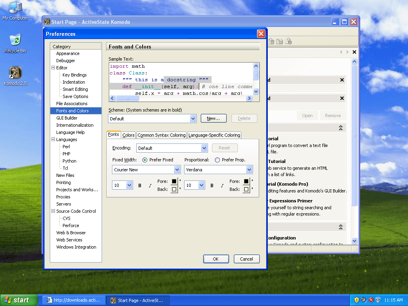Click the yellow shield security tray icon

coord(357,300)
